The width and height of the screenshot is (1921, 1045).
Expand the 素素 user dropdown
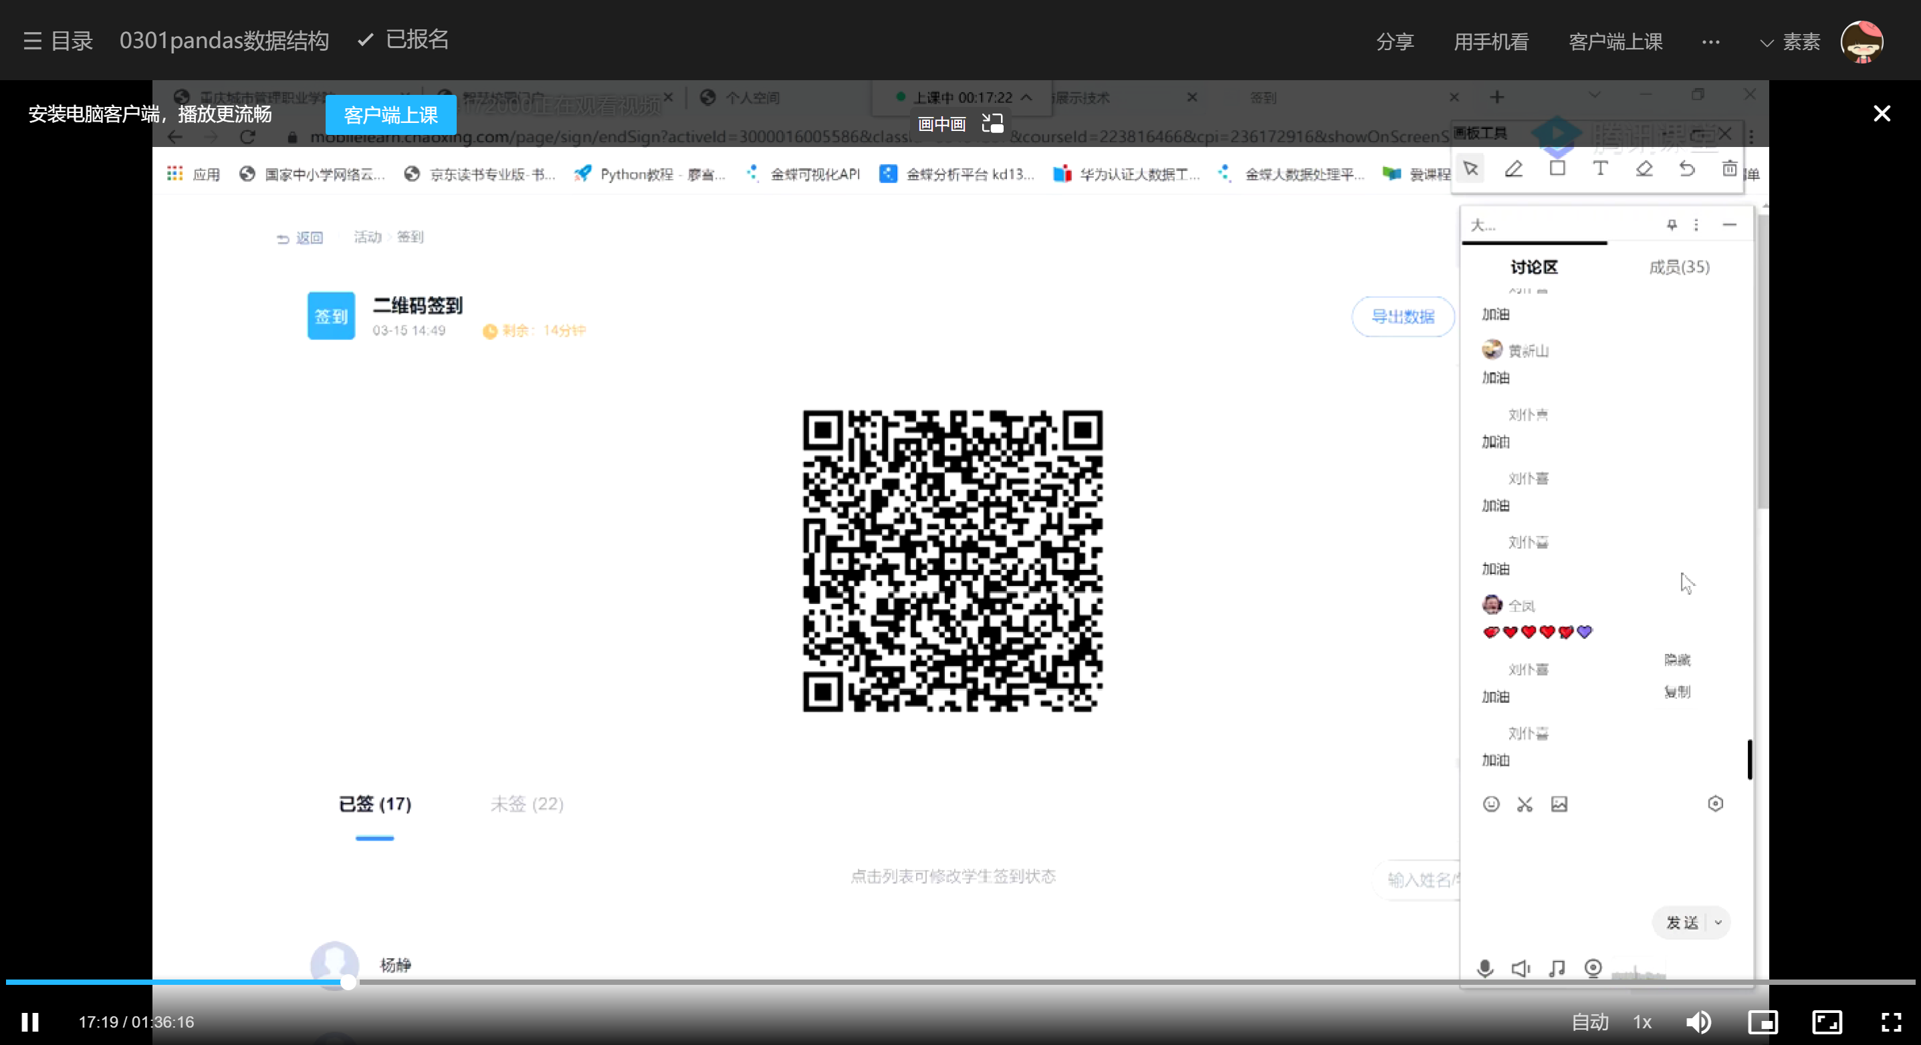(1791, 41)
